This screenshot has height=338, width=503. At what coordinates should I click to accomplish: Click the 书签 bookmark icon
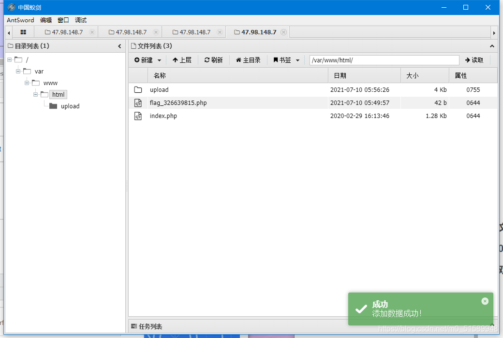275,60
